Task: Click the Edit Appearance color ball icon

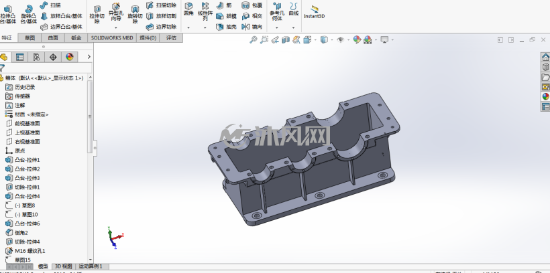Action: coord(357,40)
